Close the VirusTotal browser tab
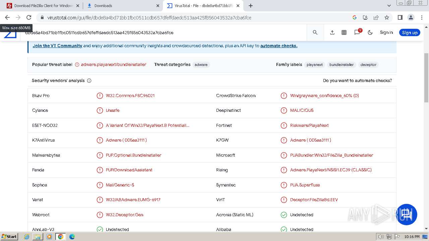 [238, 6]
